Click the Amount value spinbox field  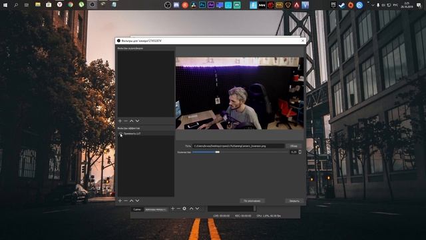(x=294, y=152)
